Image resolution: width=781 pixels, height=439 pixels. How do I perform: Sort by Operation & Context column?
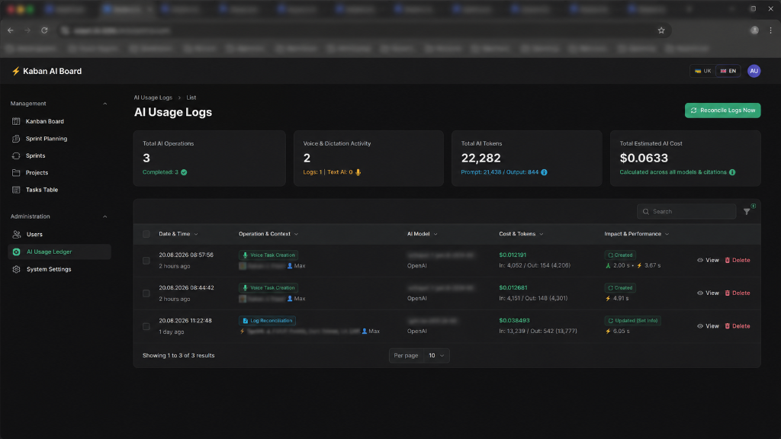tap(268, 234)
